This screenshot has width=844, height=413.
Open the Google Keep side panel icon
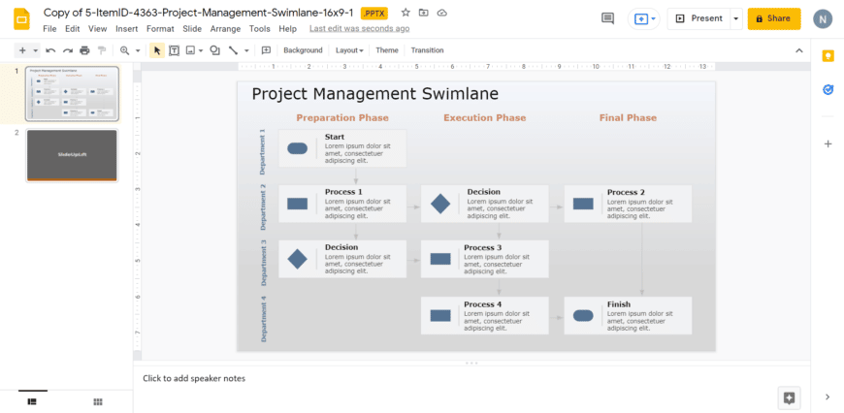[x=828, y=56]
